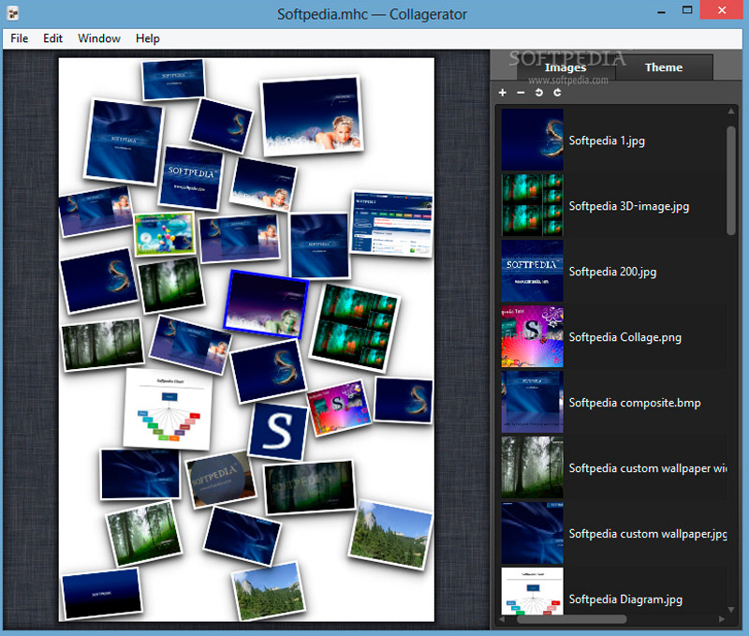This screenshot has height=636, width=749.
Task: Click the add image plus icon
Action: click(503, 93)
